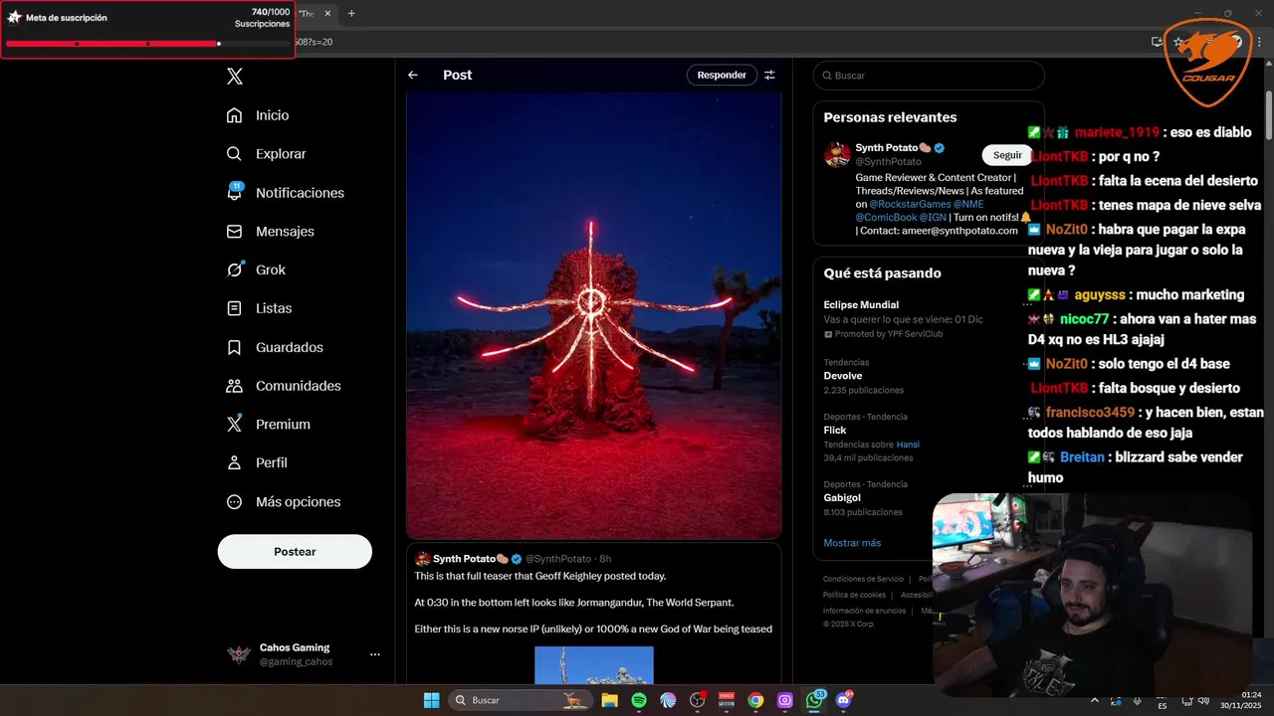Open Spotify from taskbar
The image size is (1274, 716).
(x=639, y=700)
